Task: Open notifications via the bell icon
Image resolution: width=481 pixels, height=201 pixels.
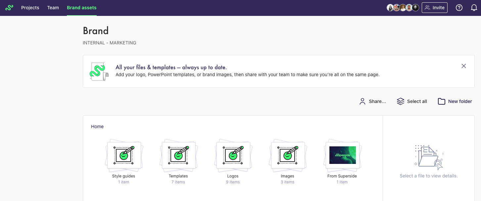Action: (x=474, y=7)
